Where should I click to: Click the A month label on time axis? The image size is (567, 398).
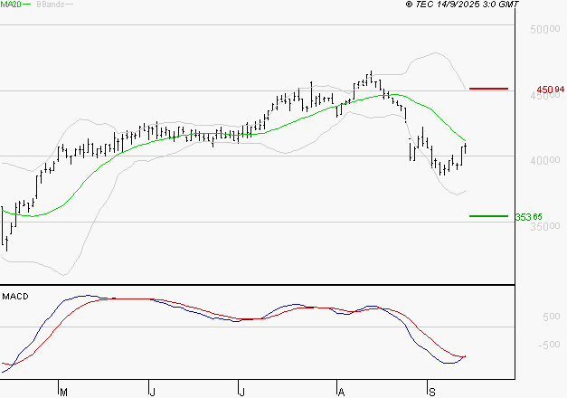(341, 392)
